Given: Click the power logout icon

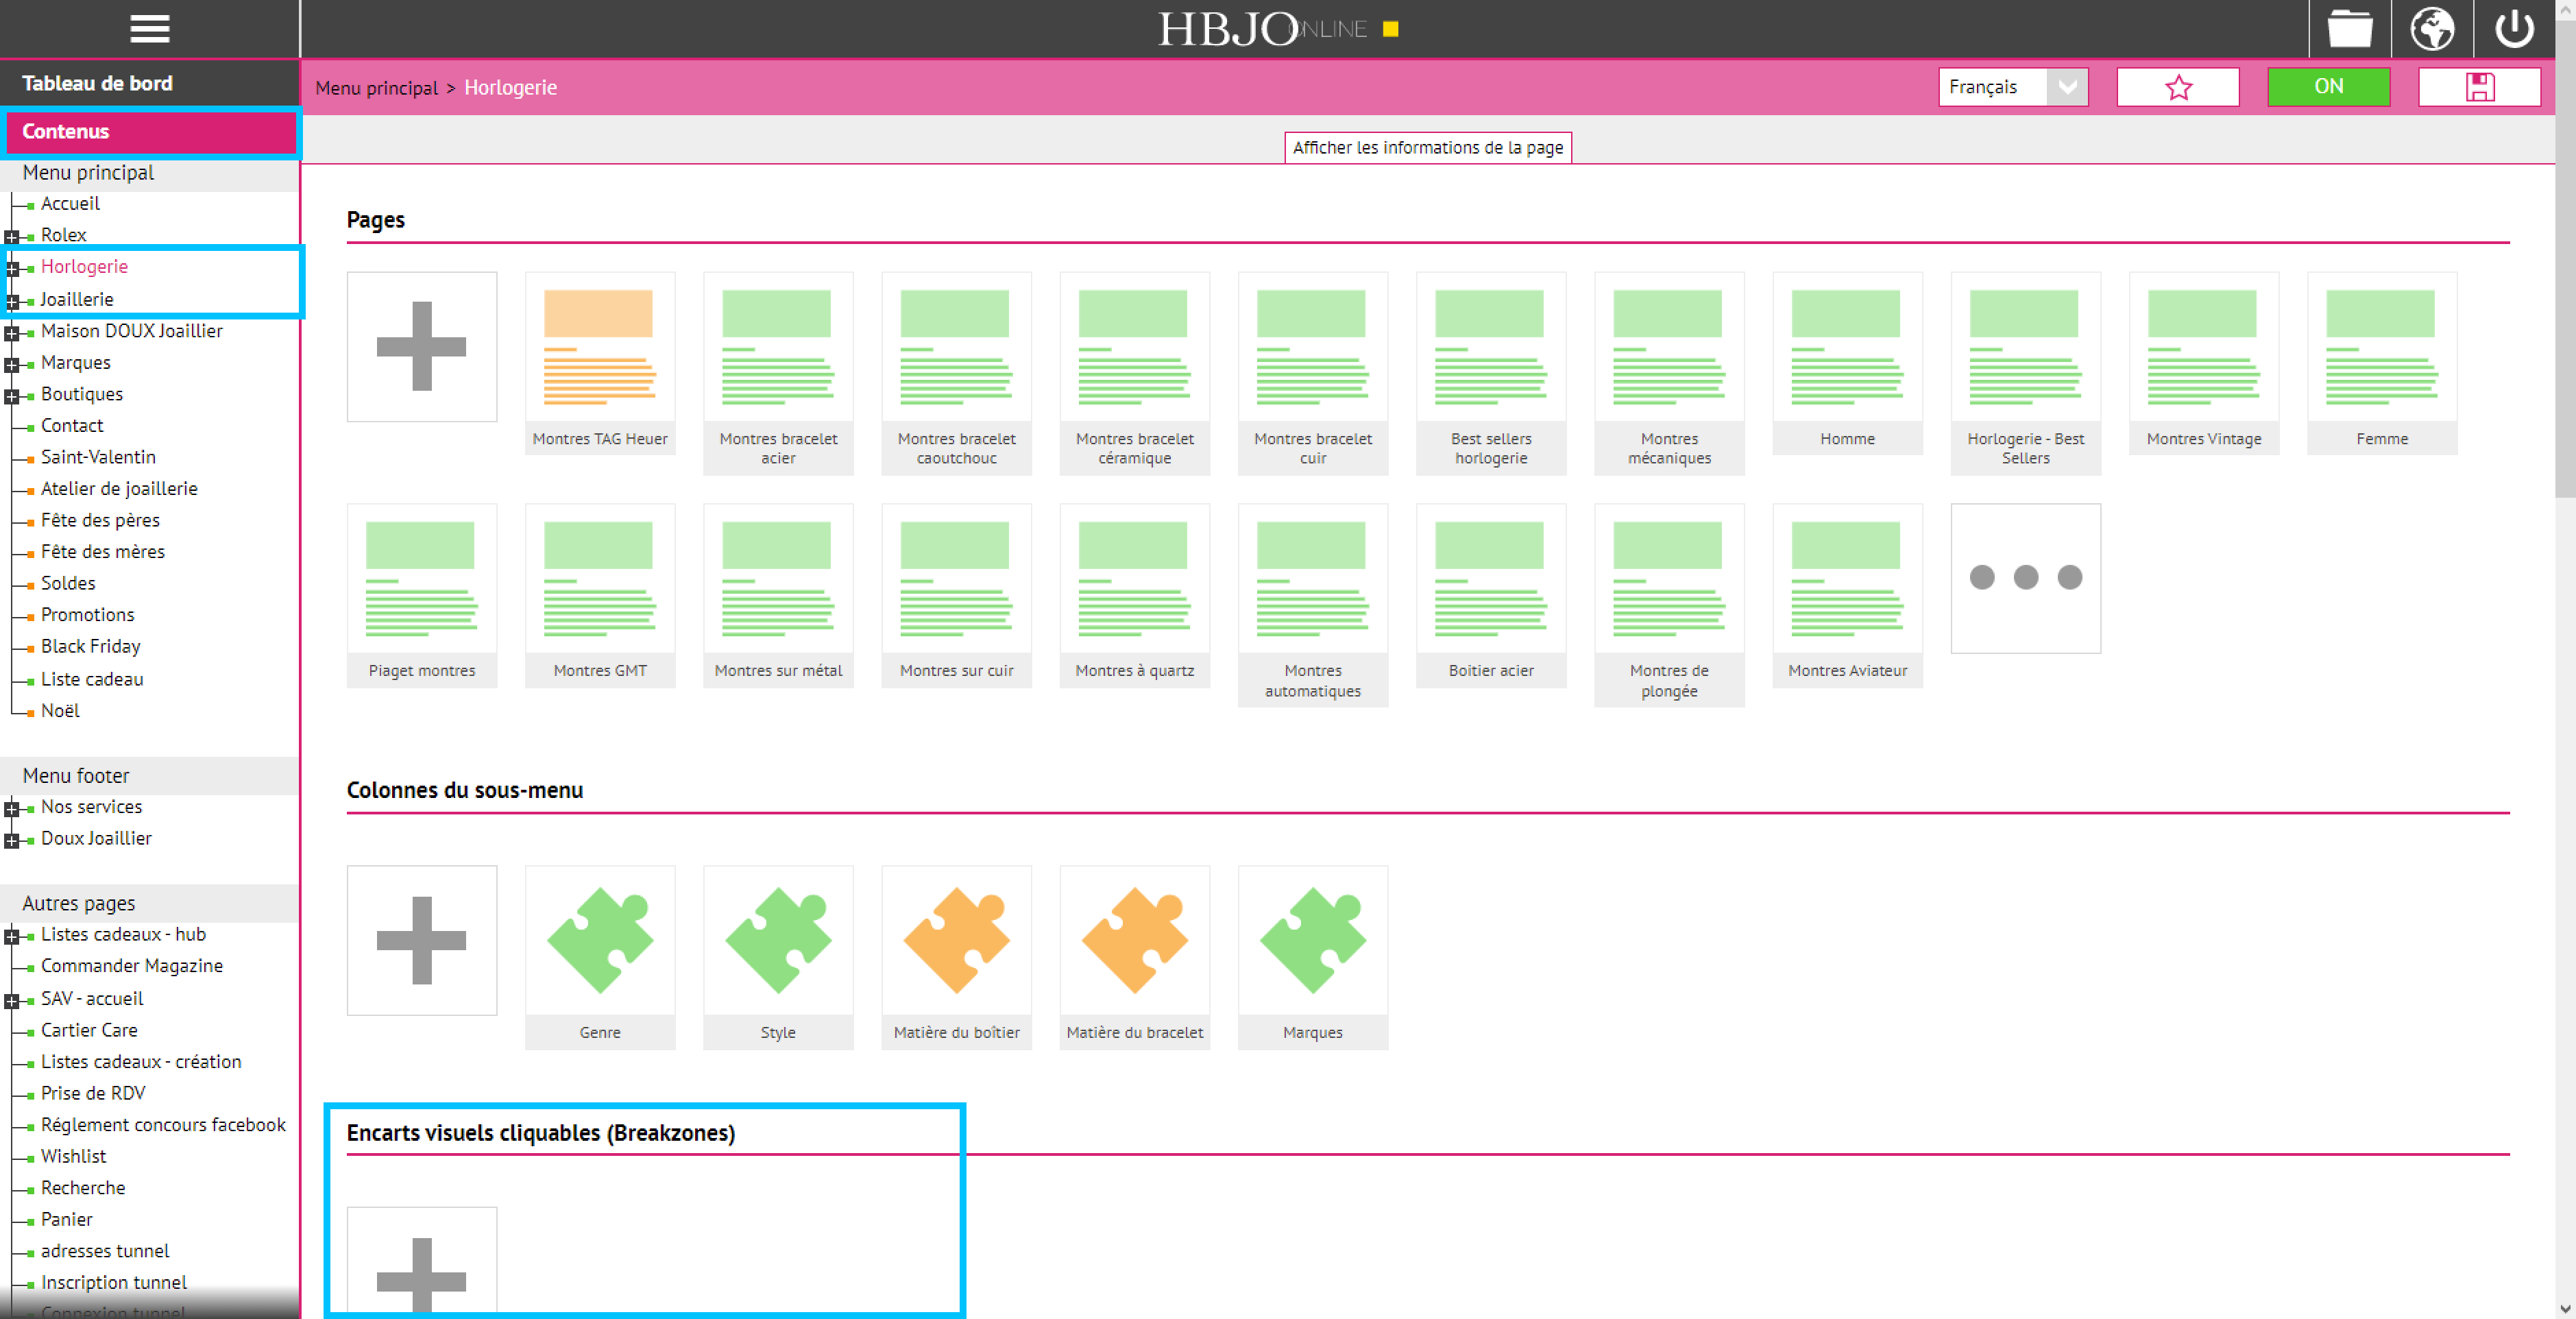Looking at the screenshot, I should tap(2513, 29).
